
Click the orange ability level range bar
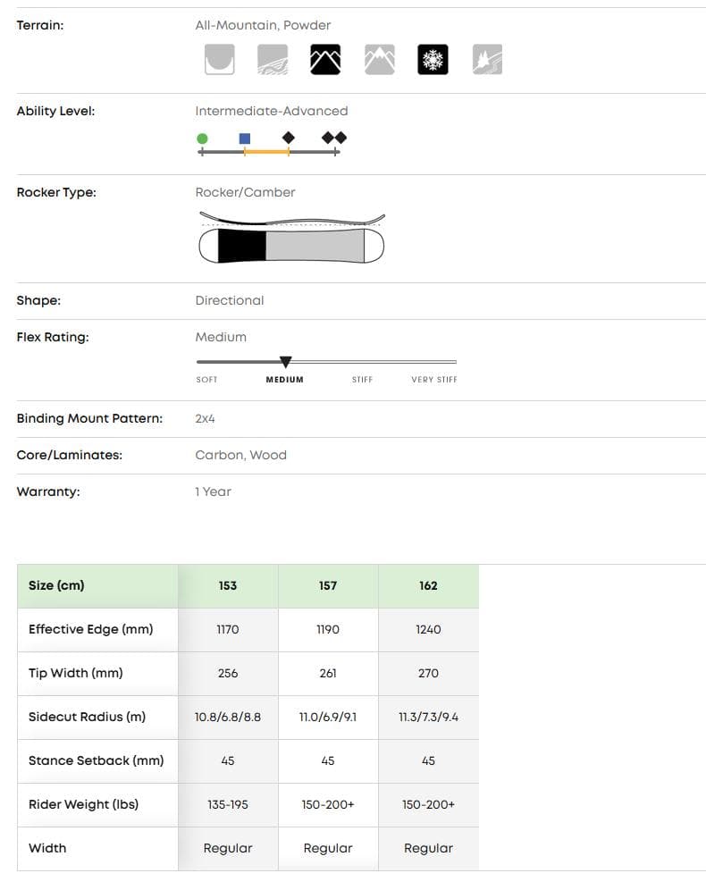(x=266, y=153)
